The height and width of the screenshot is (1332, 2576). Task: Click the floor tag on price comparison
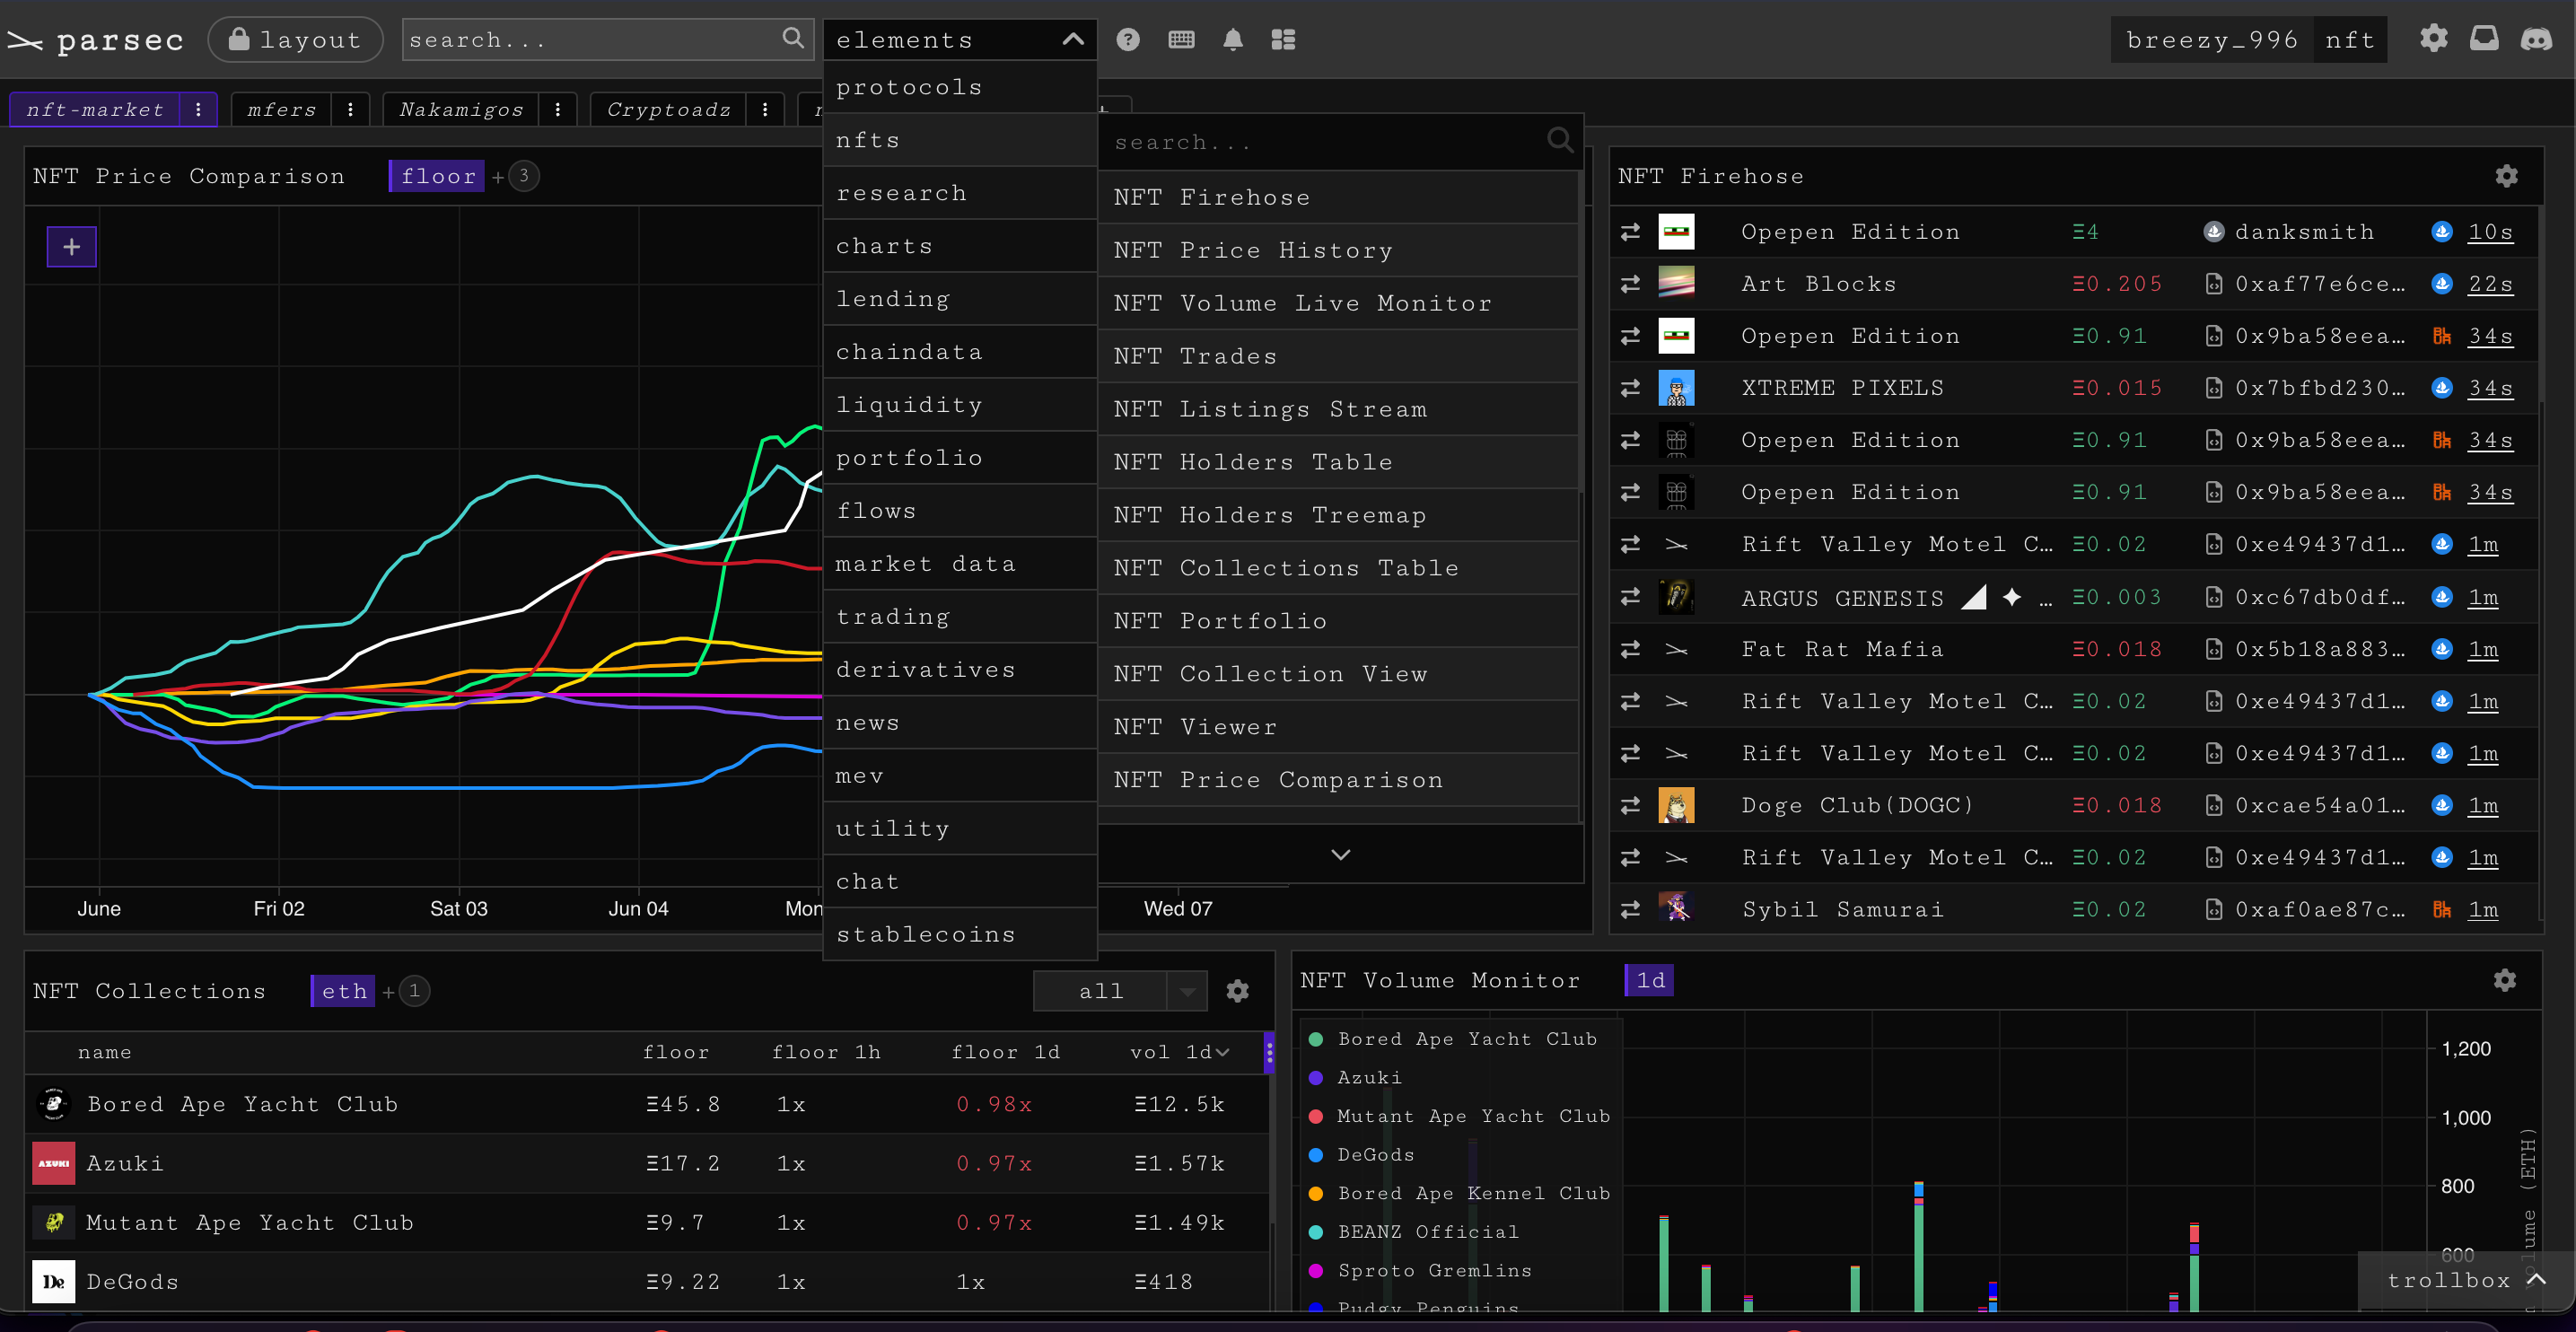tap(437, 176)
